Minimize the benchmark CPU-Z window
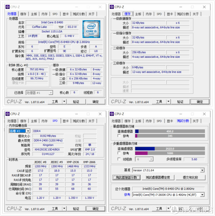Screen dimensions: 215x216 pos(181,114)
